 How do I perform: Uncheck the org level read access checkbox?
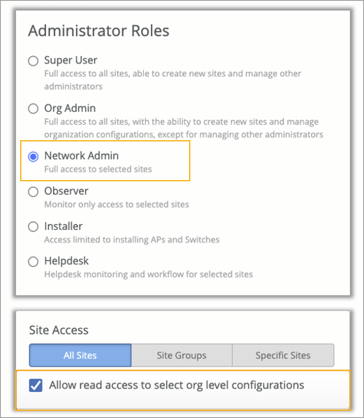[36, 385]
